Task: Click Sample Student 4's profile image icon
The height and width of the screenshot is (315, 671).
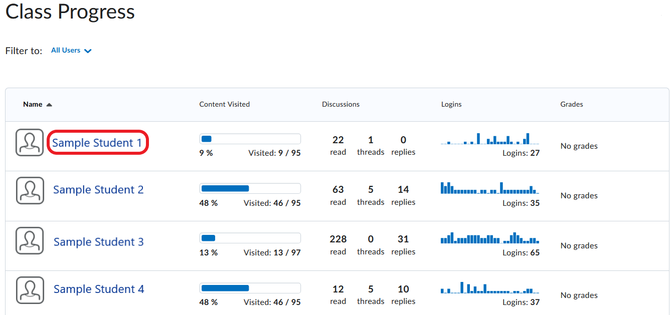Action: pyautogui.click(x=30, y=290)
